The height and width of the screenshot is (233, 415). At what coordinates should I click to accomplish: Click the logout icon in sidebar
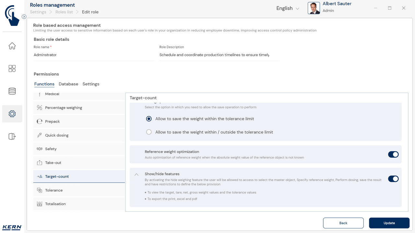tap(12, 136)
